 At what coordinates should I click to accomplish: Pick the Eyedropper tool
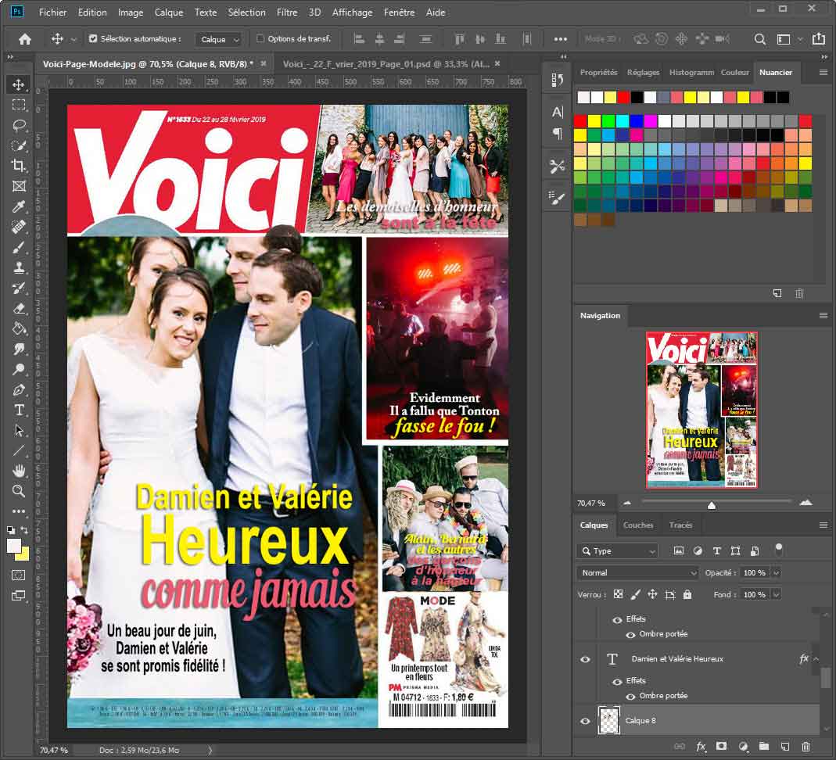19,206
